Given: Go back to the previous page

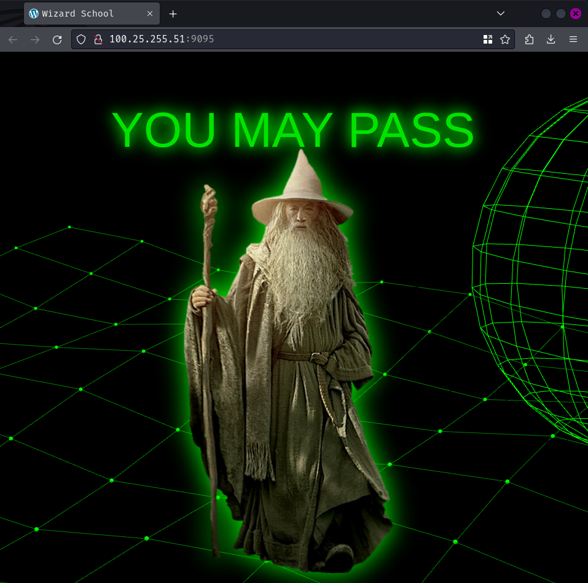Looking at the screenshot, I should click(x=13, y=39).
